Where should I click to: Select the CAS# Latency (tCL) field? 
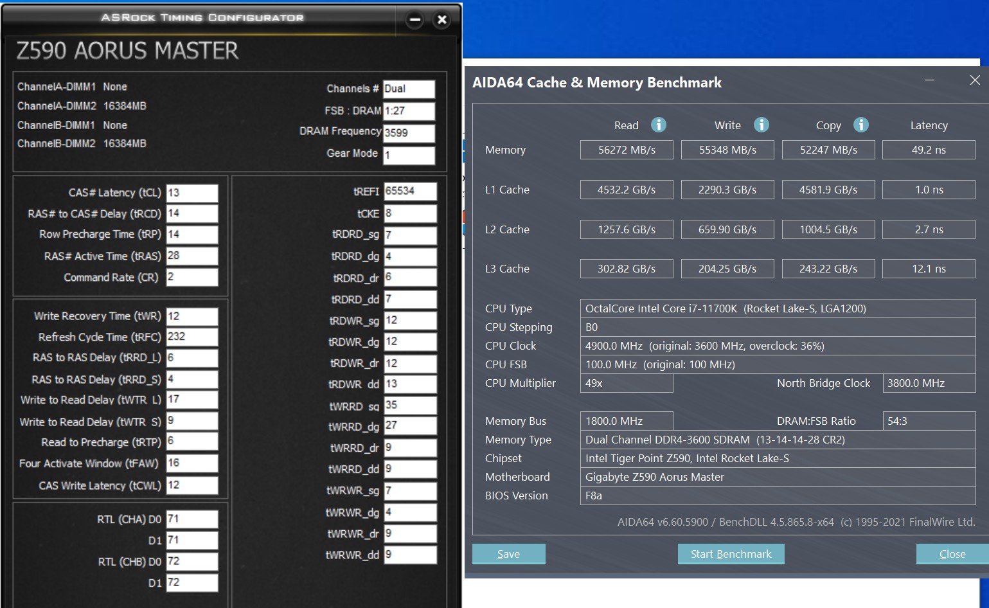[x=192, y=193]
